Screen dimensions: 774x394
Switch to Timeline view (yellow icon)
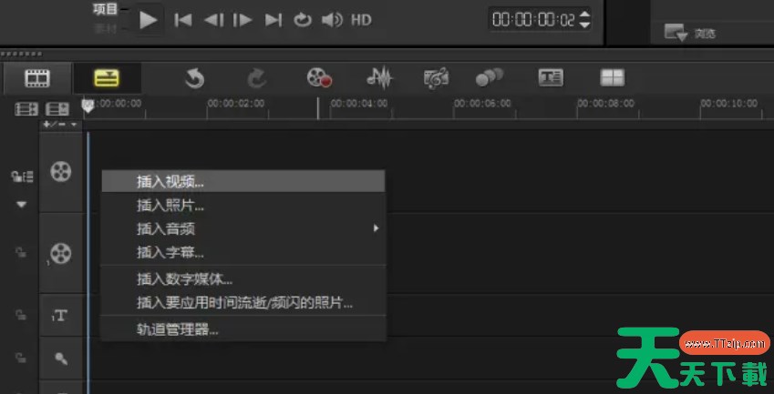(x=107, y=78)
